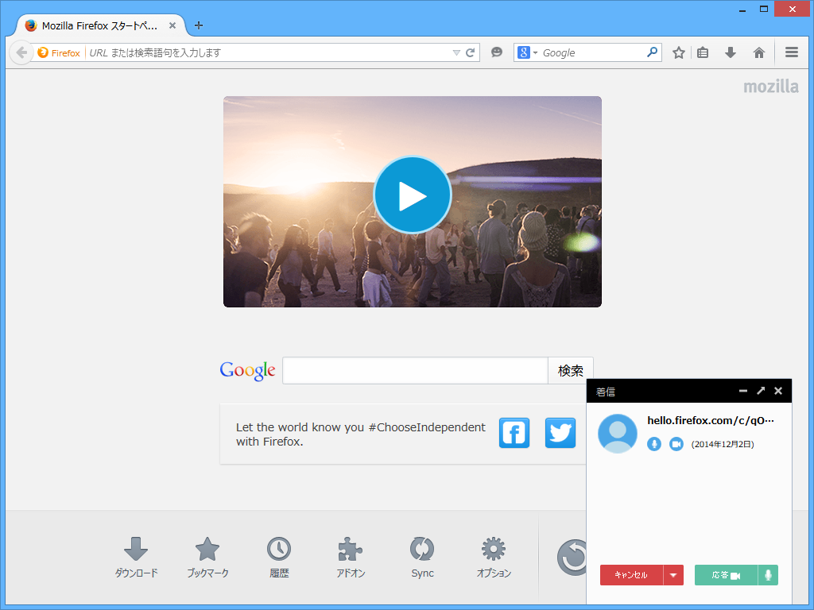This screenshot has height=610, width=814.
Task: Click the Firefox identity label in URL bar
Action: tap(59, 52)
